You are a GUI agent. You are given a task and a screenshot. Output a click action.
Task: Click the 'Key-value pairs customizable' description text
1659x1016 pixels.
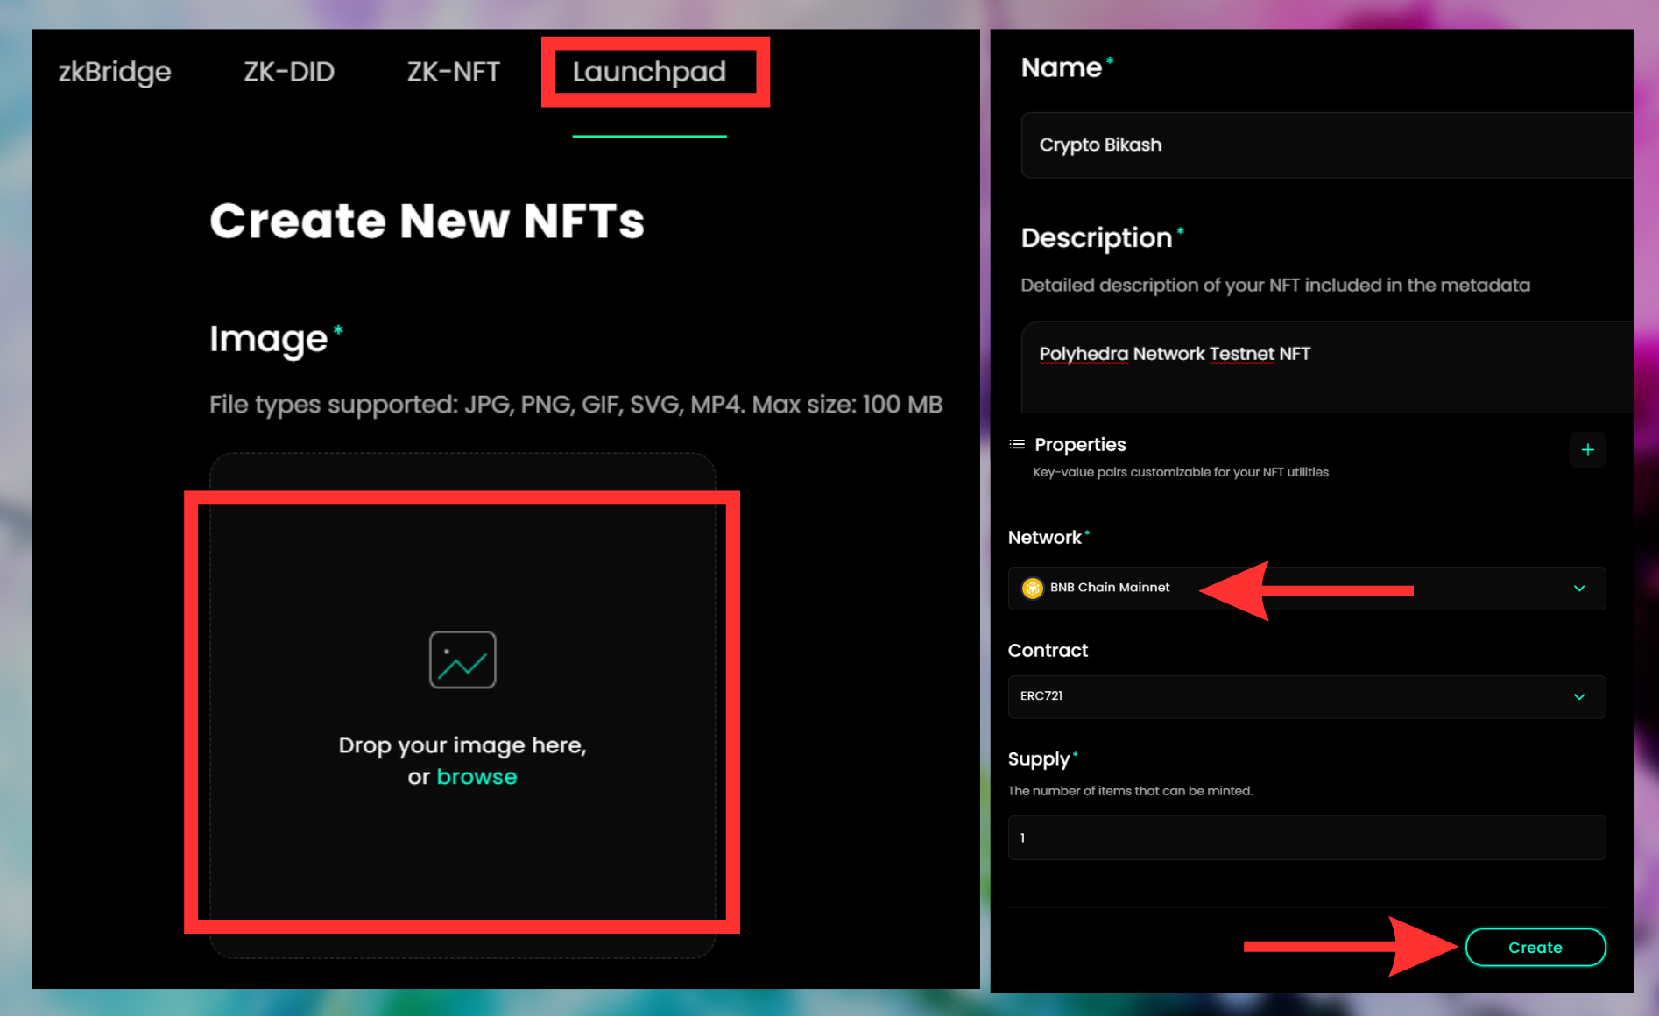(x=1181, y=472)
